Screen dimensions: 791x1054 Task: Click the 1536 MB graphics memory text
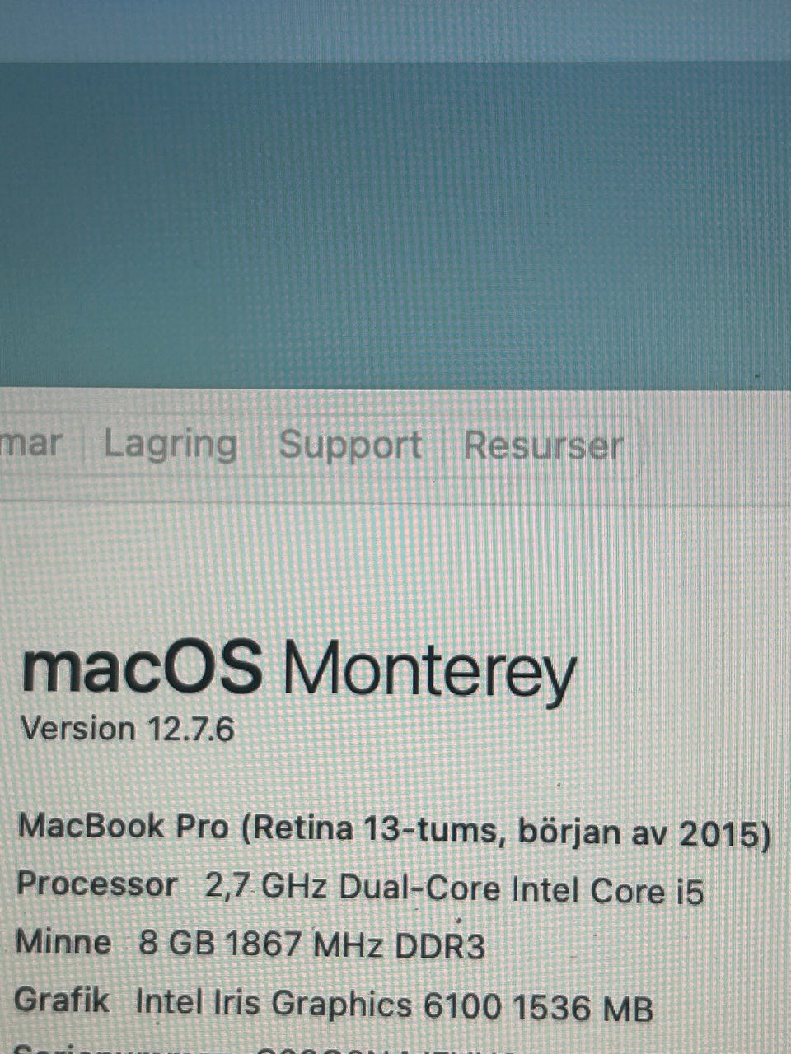583,1008
